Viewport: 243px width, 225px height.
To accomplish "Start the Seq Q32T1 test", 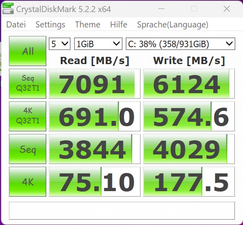I will (x=27, y=83).
